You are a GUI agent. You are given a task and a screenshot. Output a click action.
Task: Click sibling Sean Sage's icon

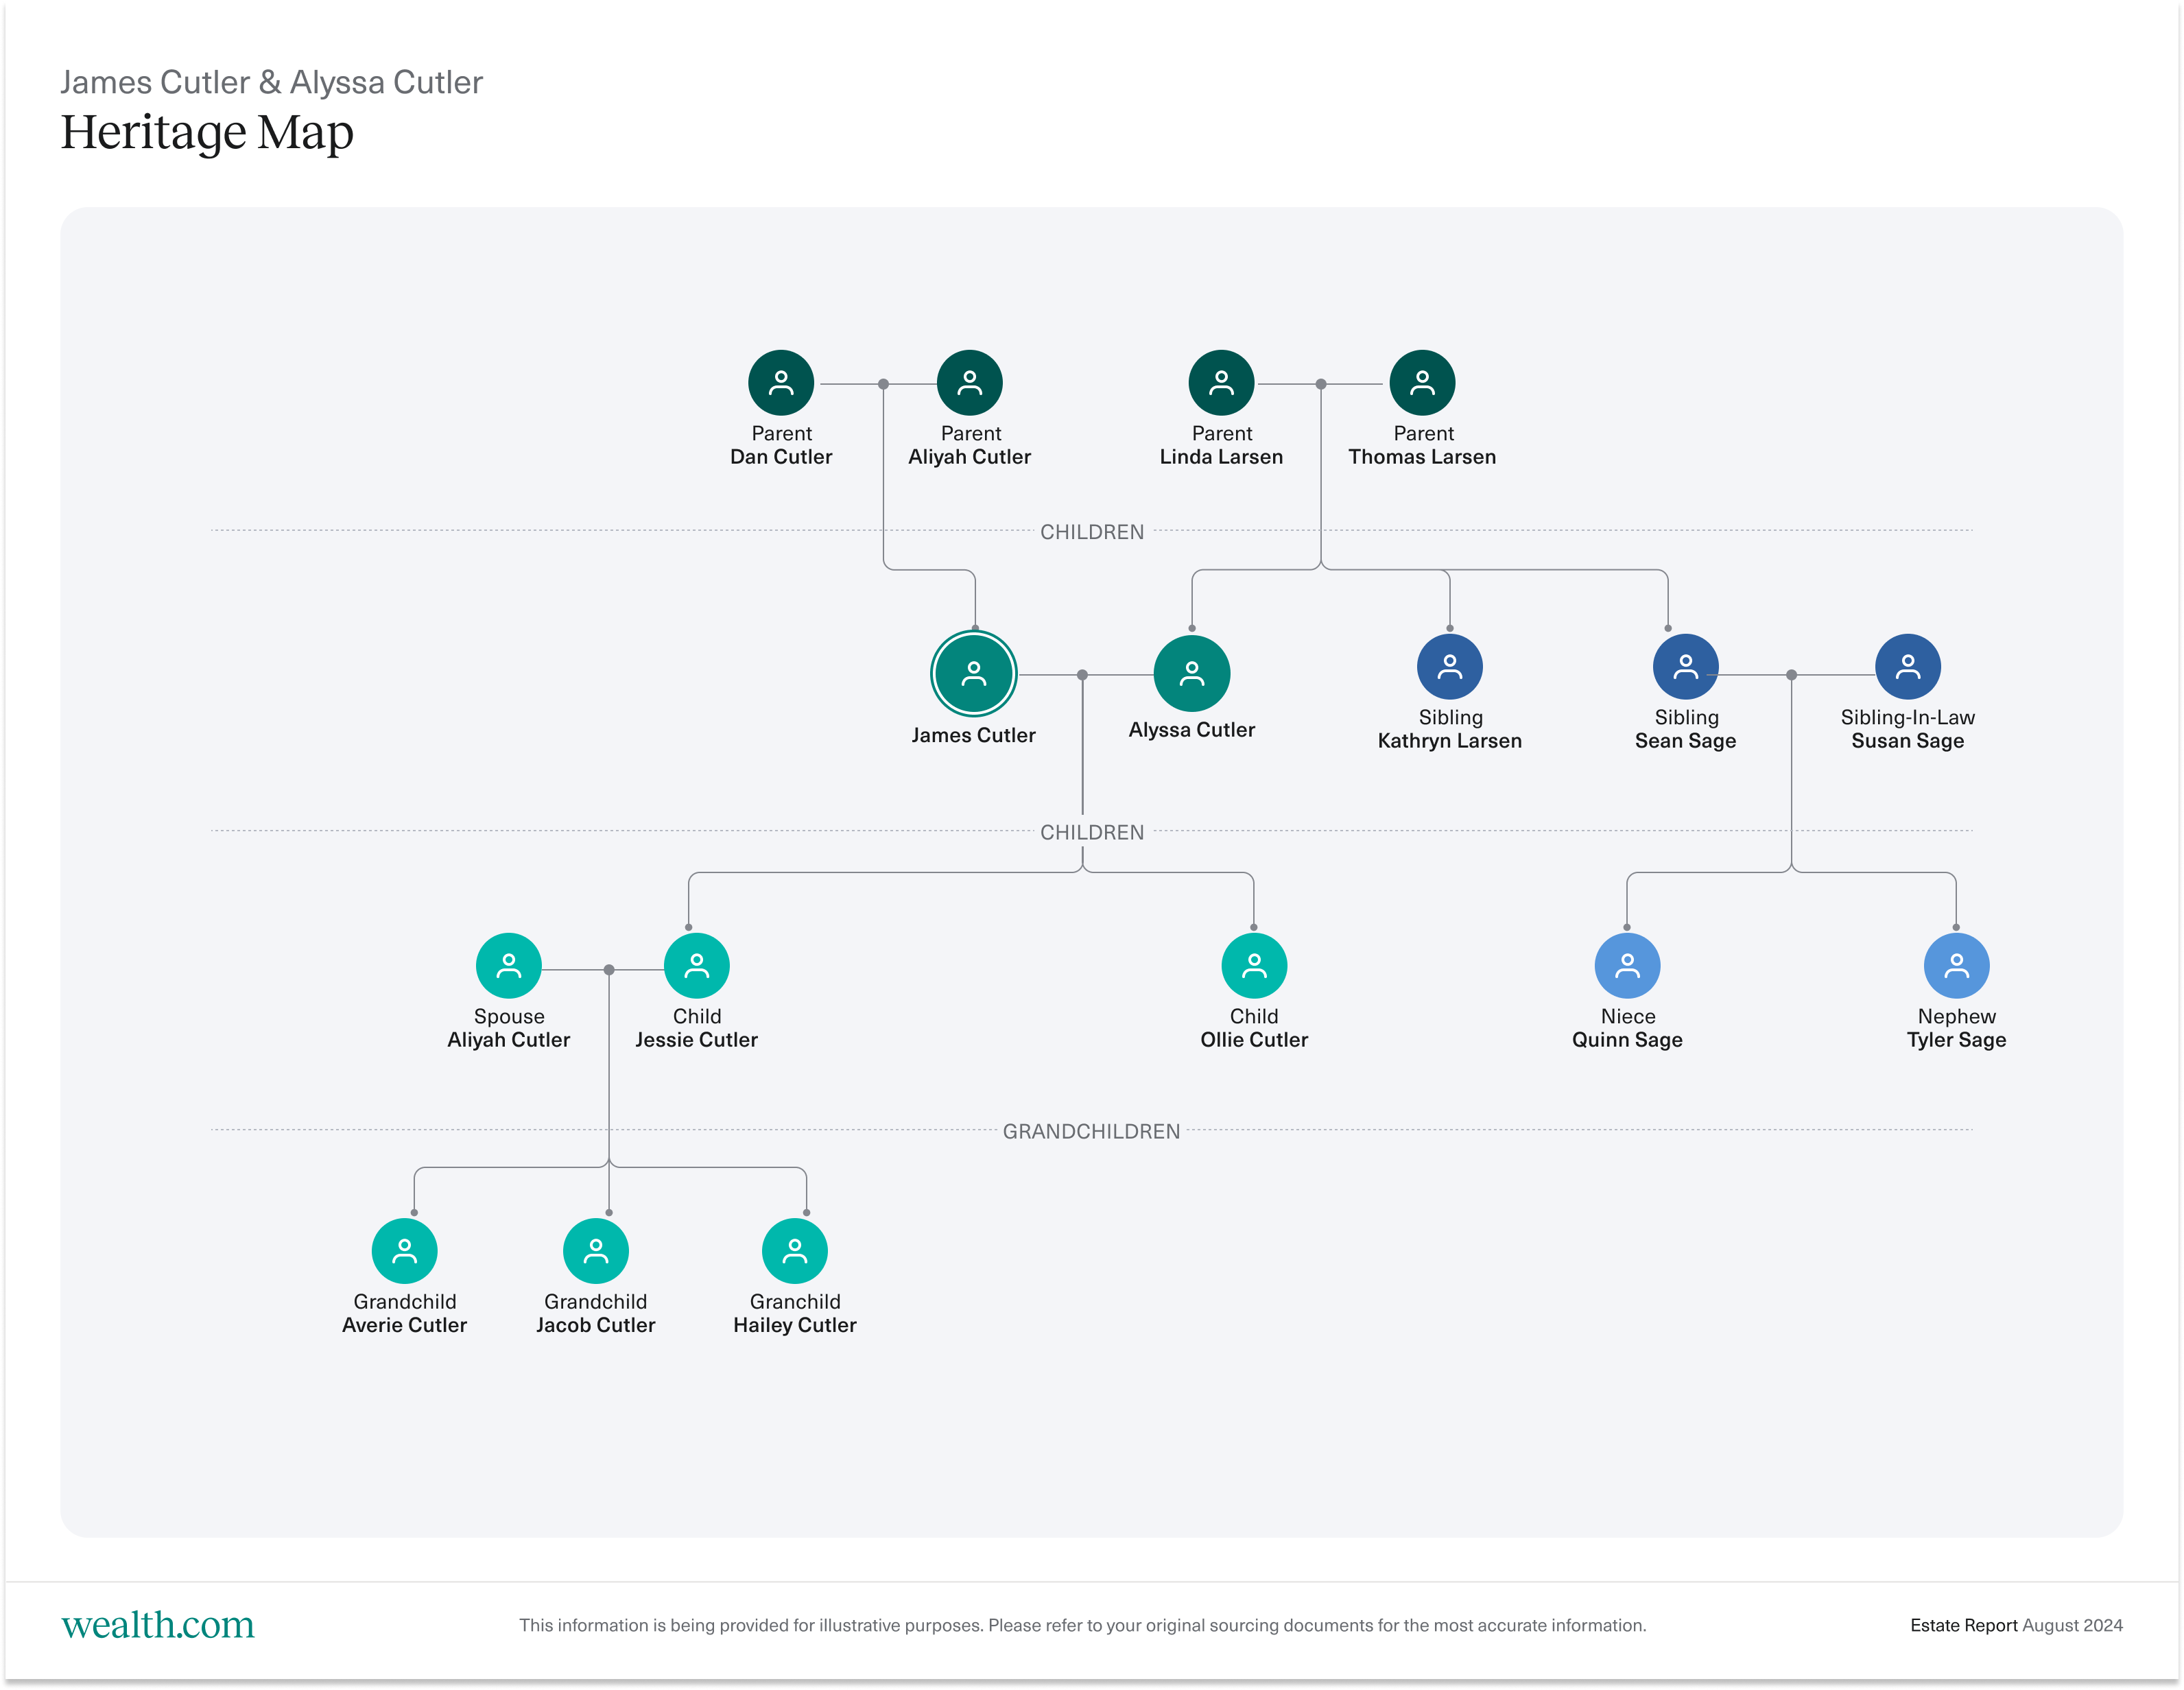click(1685, 666)
